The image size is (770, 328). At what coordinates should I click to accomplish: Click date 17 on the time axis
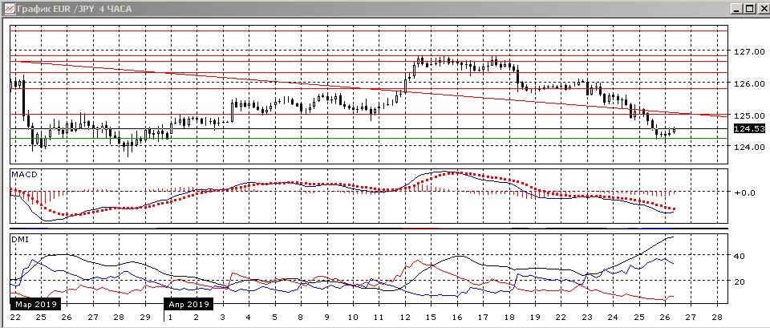pyautogui.click(x=483, y=318)
